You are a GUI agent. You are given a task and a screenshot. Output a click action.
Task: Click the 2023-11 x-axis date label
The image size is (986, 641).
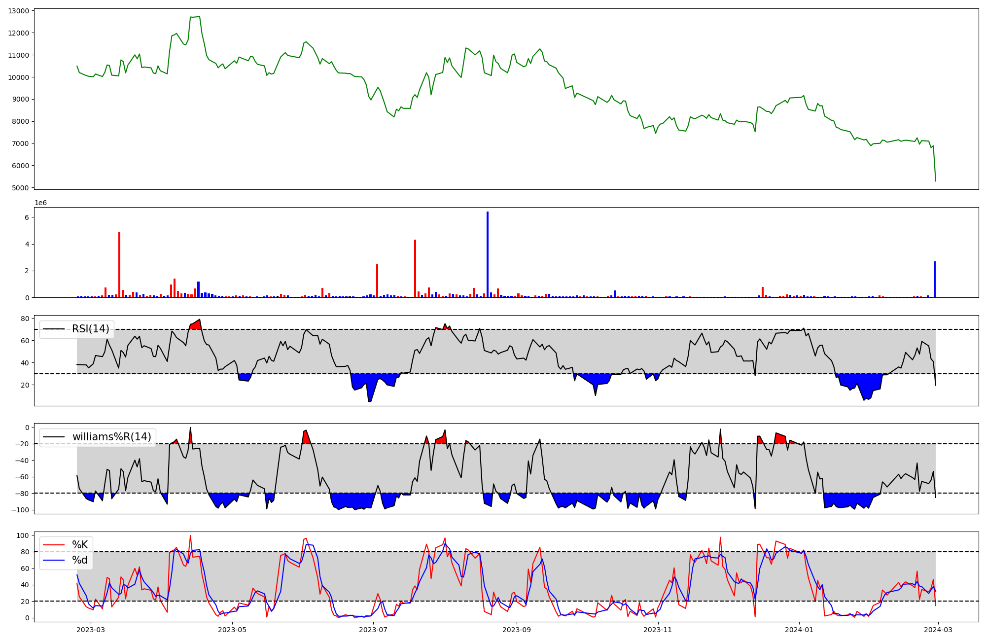[x=658, y=630]
